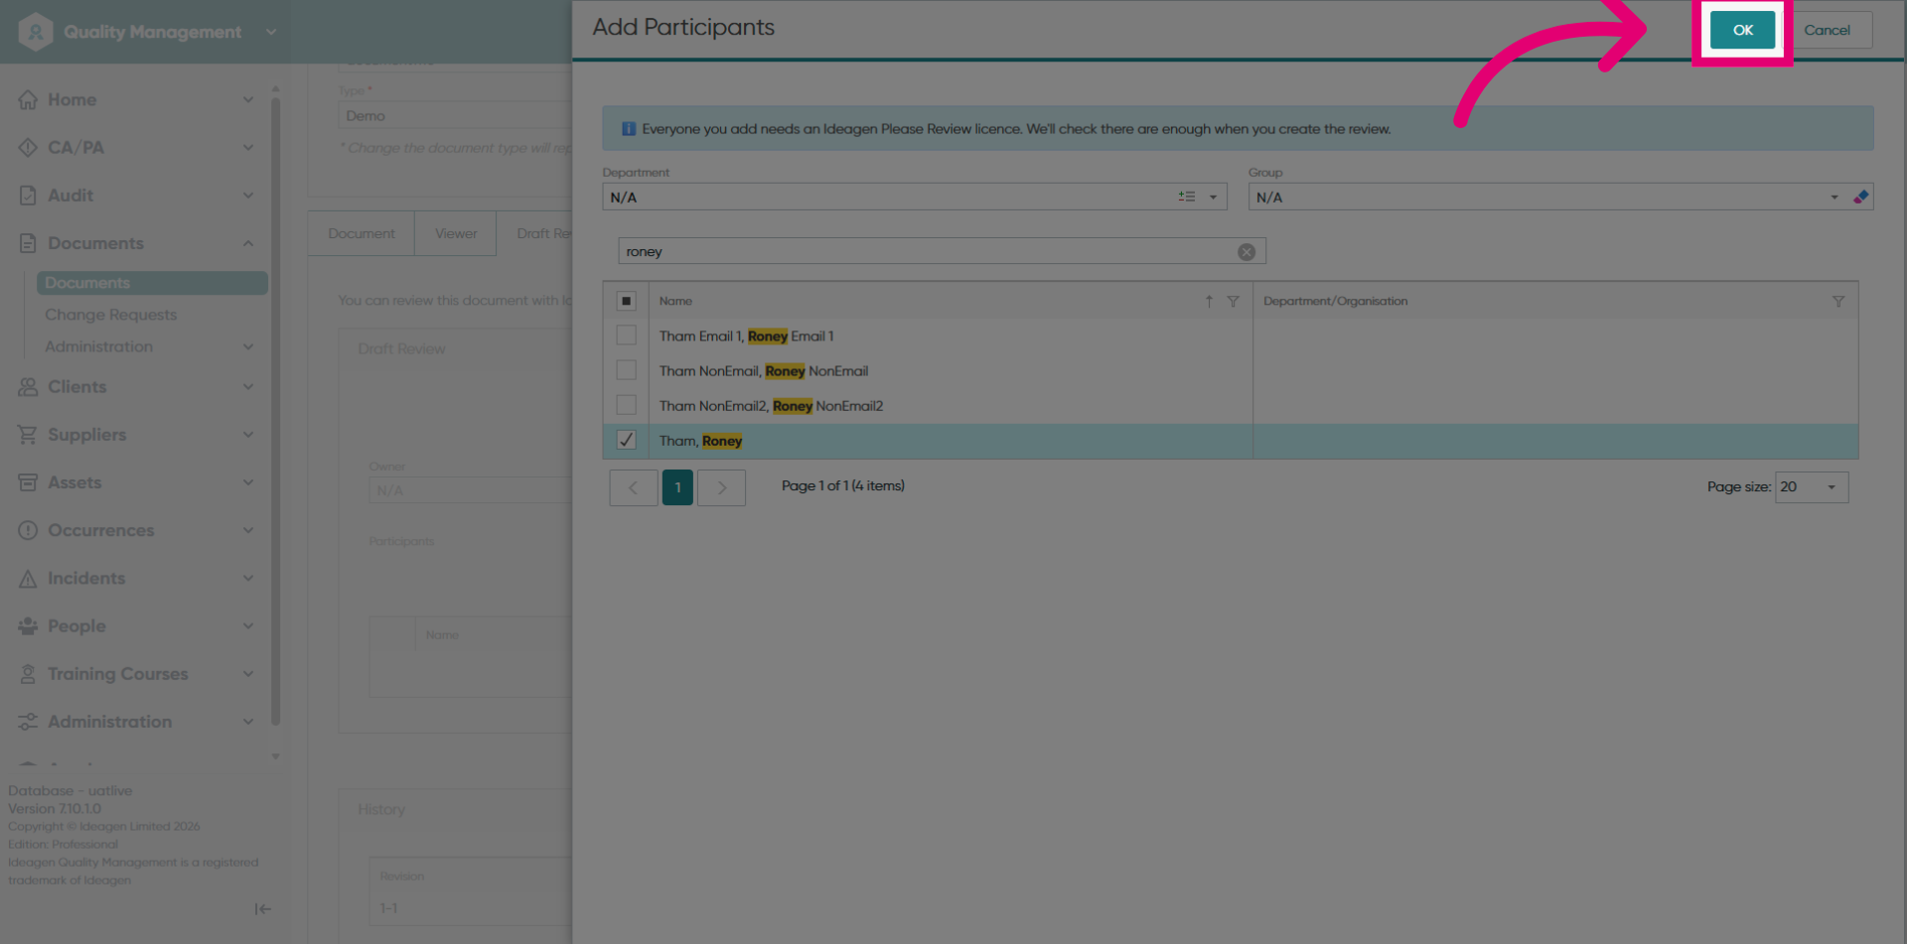The height and width of the screenshot is (944, 1907).
Task: Confirm participants with the OK button
Action: [1742, 30]
